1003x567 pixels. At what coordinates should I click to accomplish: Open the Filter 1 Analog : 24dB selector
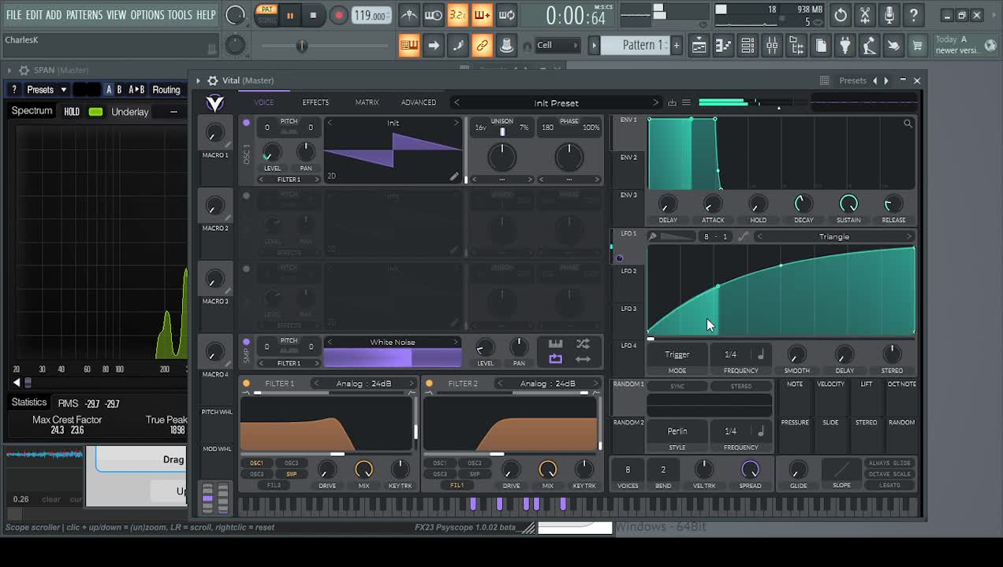click(364, 384)
